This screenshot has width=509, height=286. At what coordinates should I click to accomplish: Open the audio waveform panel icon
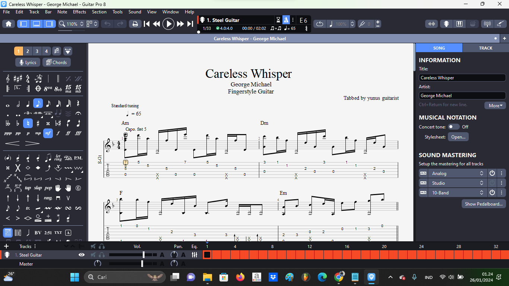[432, 24]
